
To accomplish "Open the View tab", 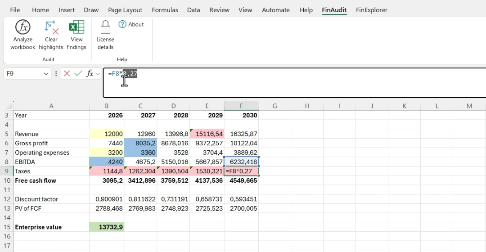I will (x=245, y=10).
